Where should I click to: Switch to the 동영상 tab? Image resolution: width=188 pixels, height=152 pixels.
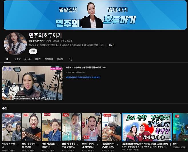[x=17, y=59]
